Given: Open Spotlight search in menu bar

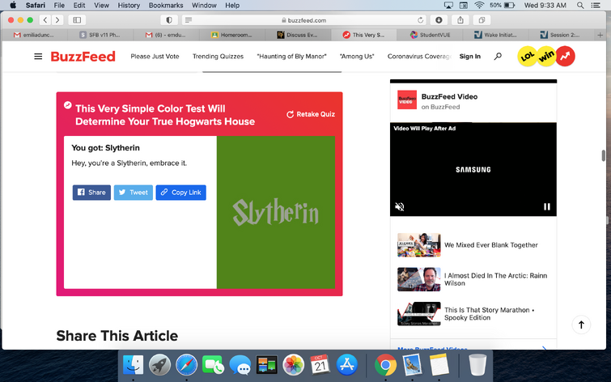Looking at the screenshot, I should [x=580, y=6].
